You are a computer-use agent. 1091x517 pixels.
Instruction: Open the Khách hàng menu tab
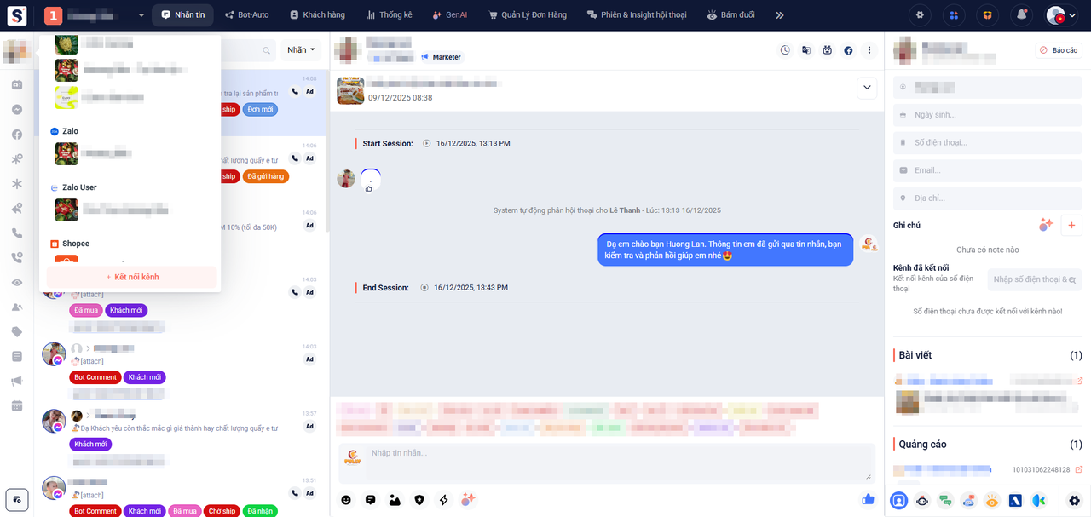pyautogui.click(x=315, y=15)
